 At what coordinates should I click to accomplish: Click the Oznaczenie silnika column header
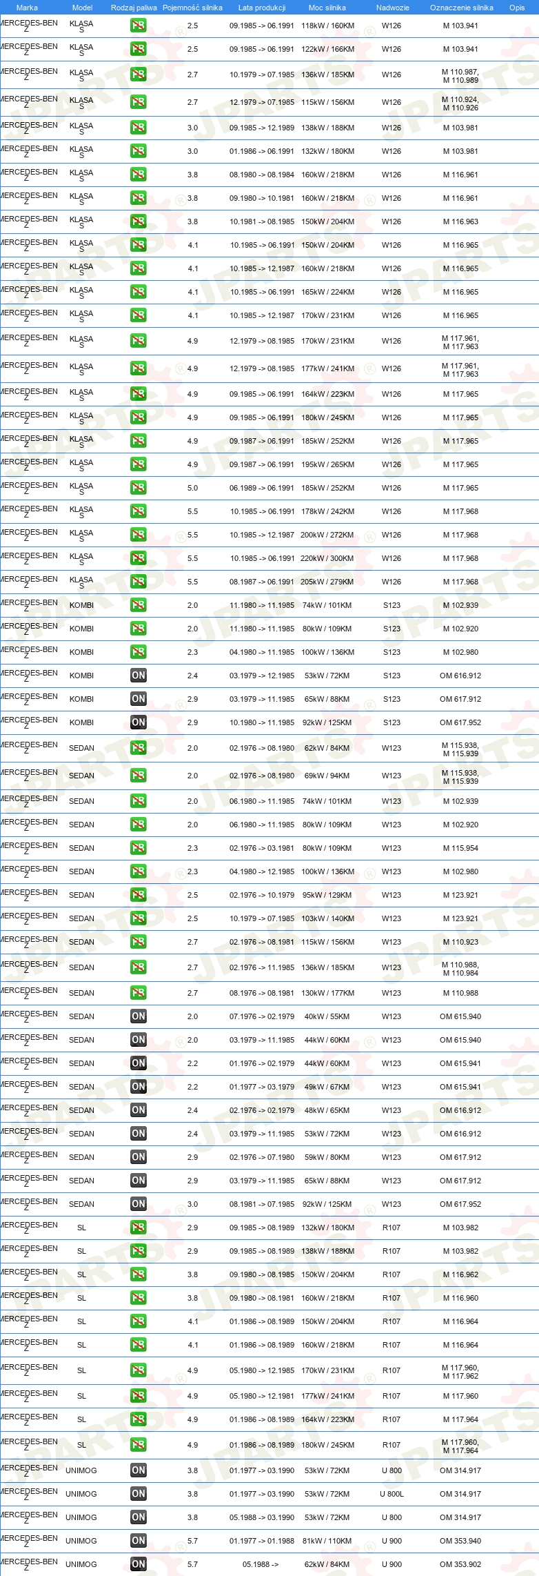pyautogui.click(x=462, y=8)
